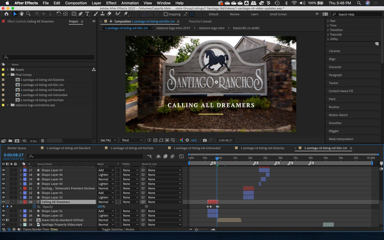Toggle visibility of Shape Layer 44
384x240 pixels.
click(3, 184)
